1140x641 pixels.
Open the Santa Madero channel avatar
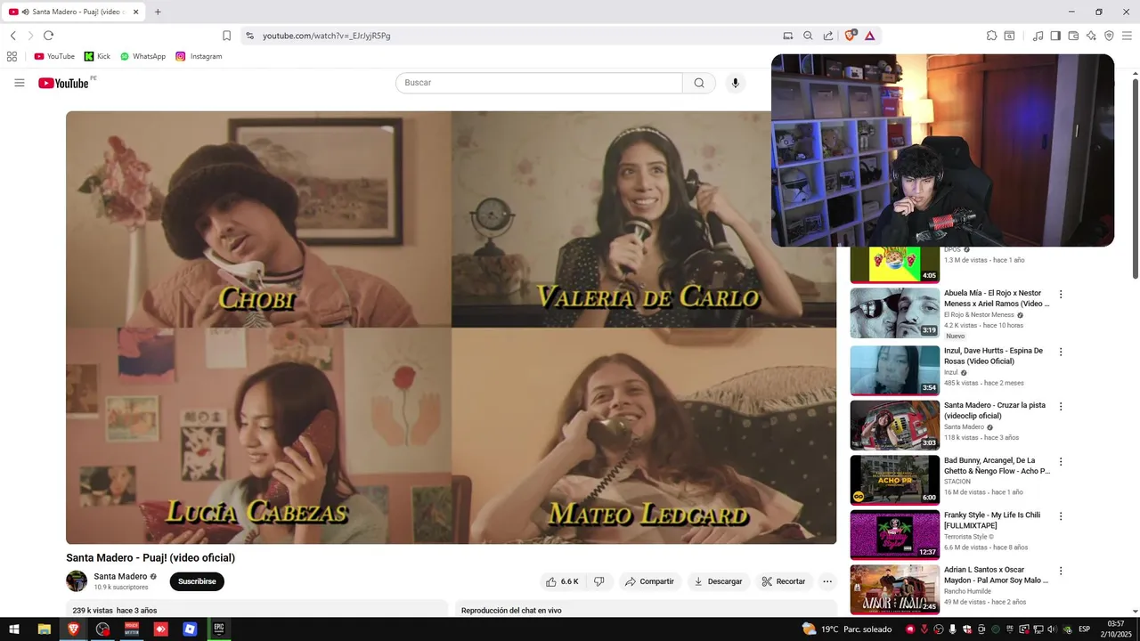pyautogui.click(x=77, y=581)
